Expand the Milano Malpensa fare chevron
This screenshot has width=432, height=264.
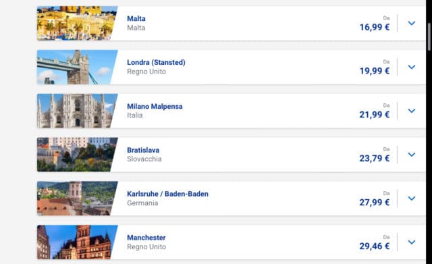point(411,111)
